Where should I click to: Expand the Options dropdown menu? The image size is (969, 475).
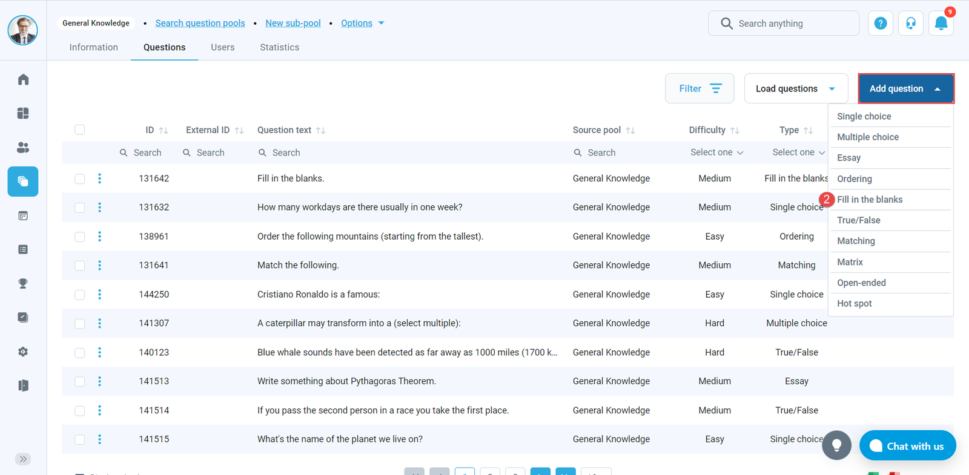pos(362,23)
